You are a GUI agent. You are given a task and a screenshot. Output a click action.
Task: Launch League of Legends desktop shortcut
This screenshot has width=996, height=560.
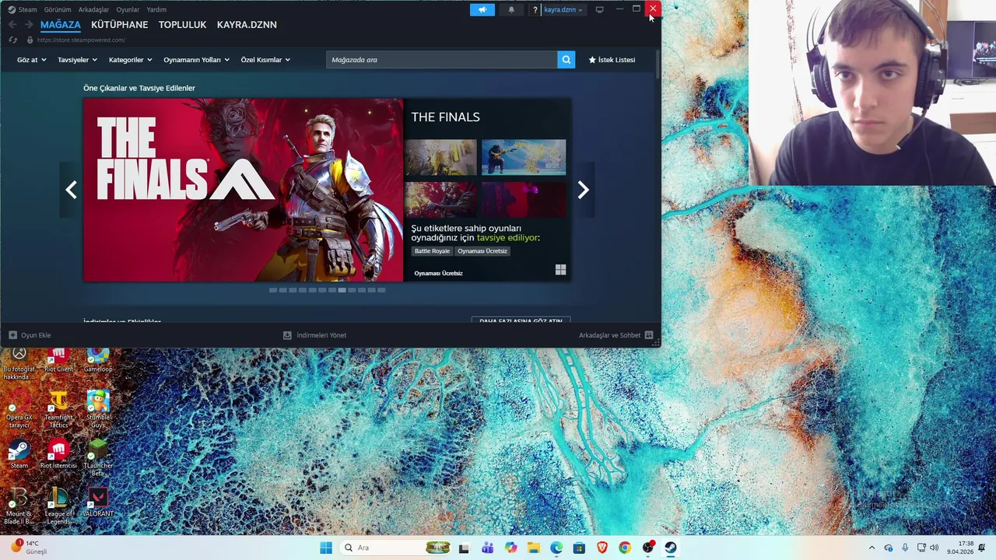click(58, 506)
